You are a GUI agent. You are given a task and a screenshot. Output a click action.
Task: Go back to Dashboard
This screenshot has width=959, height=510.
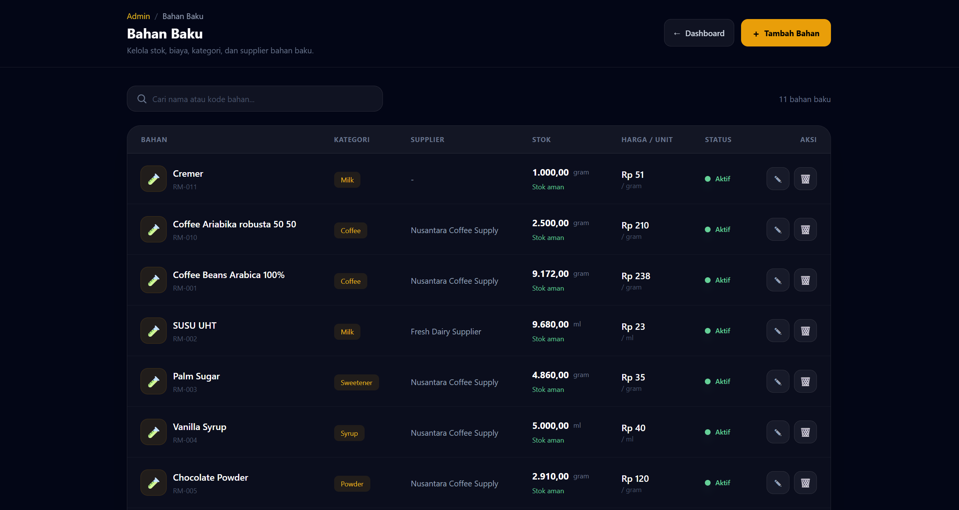coord(699,33)
